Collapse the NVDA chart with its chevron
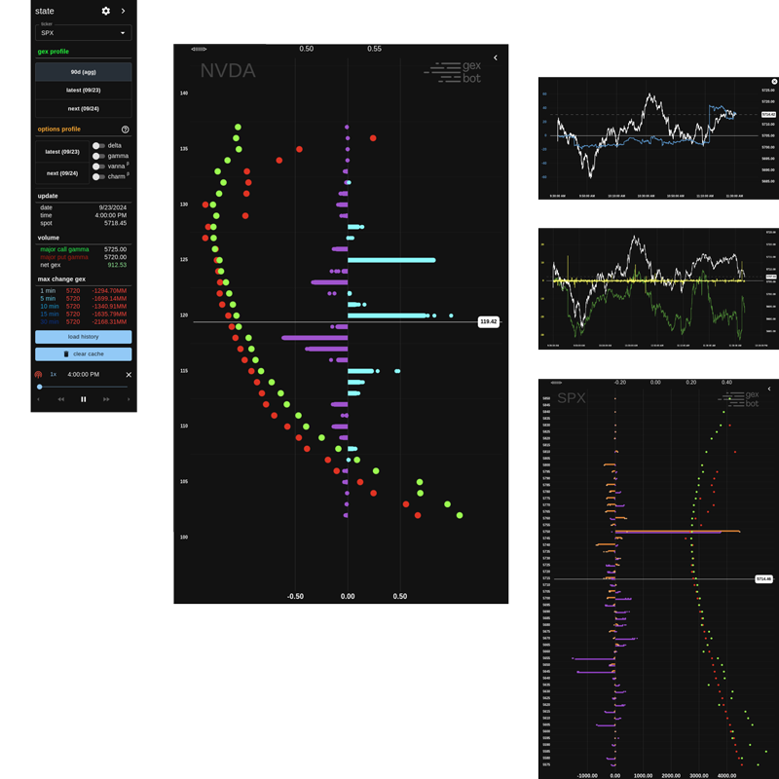This screenshot has width=779, height=779. 496,57
